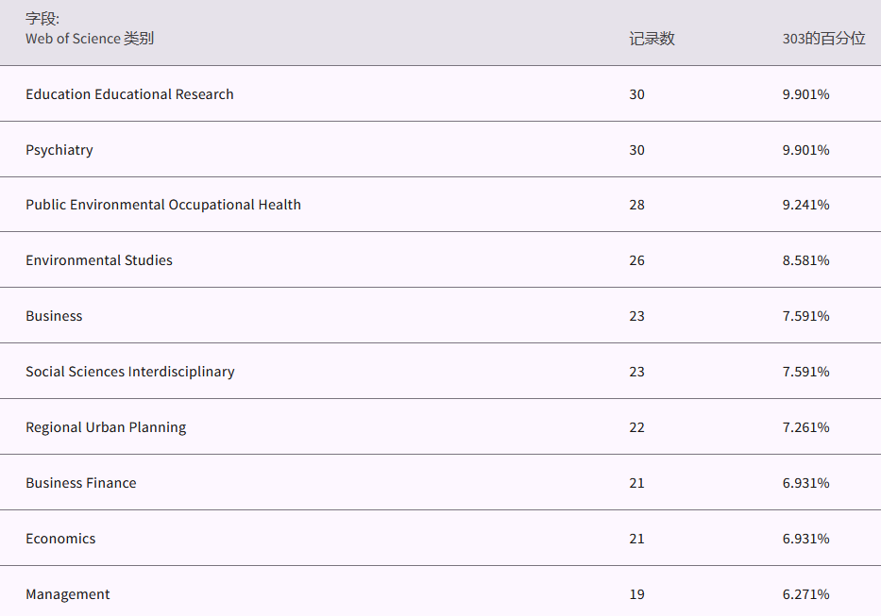Click the Regional Urban Planning row
Screen dimensions: 881x616
pos(106,427)
